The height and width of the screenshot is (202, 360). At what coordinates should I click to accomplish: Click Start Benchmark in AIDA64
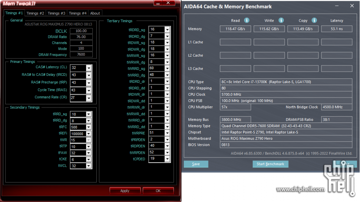(x=270, y=164)
